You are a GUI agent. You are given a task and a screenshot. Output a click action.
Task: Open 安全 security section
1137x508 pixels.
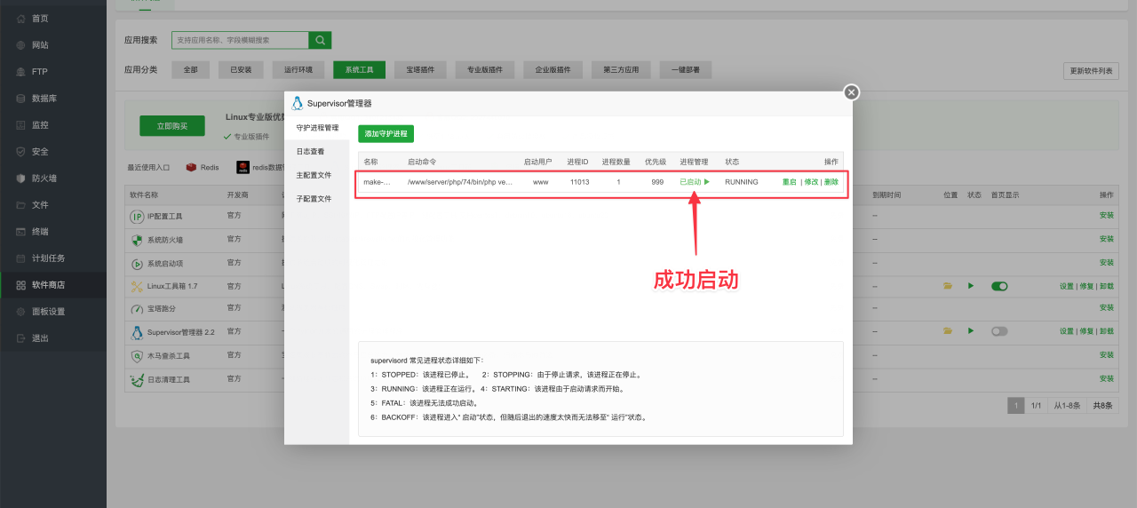pos(40,151)
